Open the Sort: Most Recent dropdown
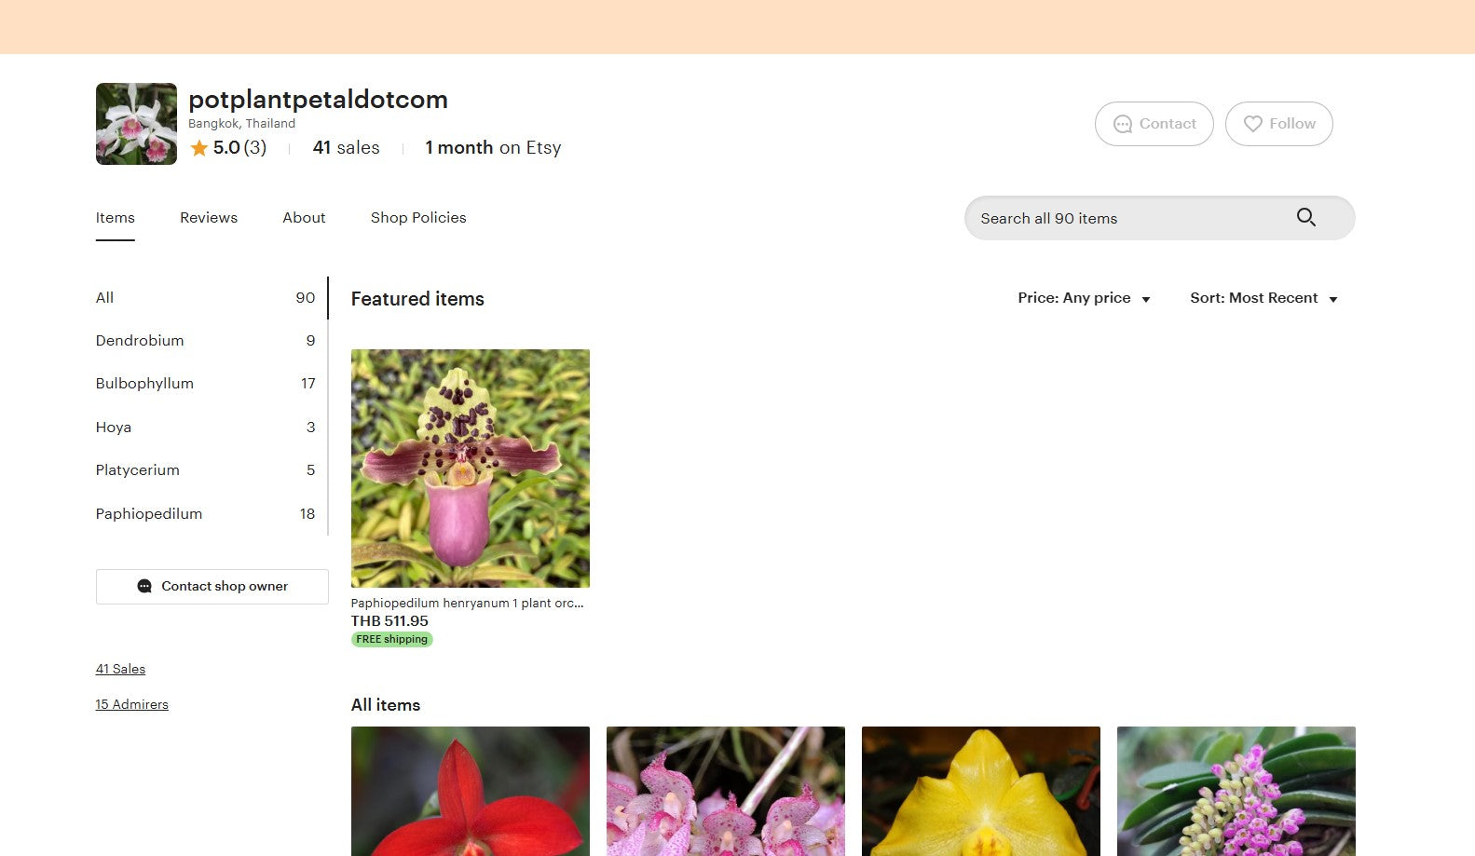This screenshot has height=856, width=1475. coord(1263,298)
